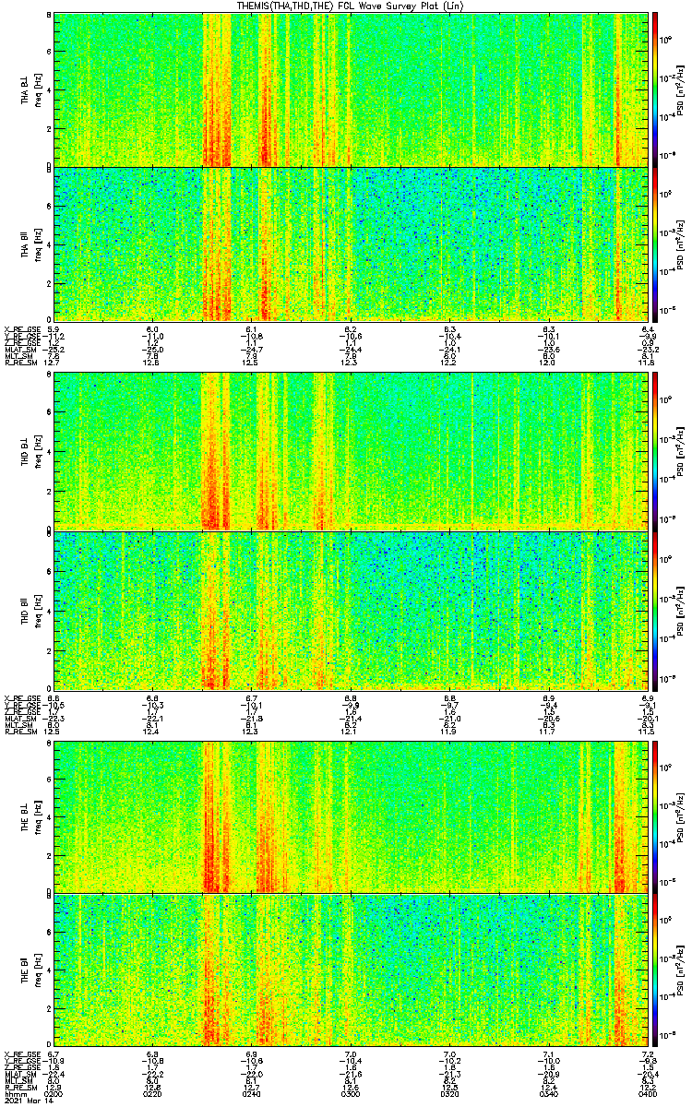This screenshot has width=692, height=1107.
Task: Click R_RE_SM row label under THA panels
Action: coord(21,363)
